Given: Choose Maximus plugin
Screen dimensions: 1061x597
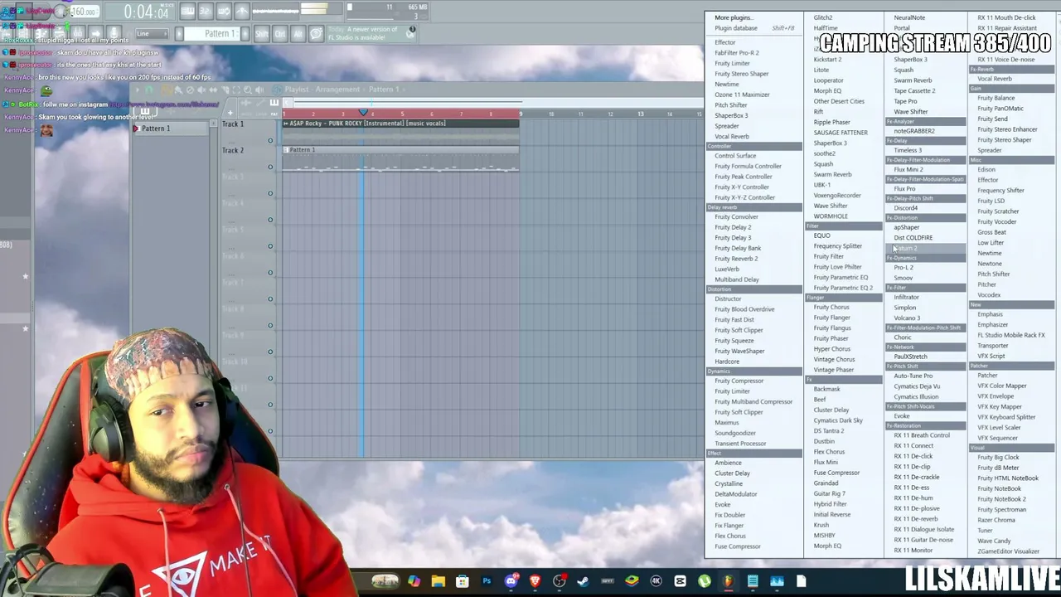Looking at the screenshot, I should tap(727, 423).
